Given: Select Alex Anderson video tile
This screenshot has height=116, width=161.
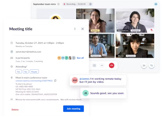Looking at the screenshot, I should (135, 21).
